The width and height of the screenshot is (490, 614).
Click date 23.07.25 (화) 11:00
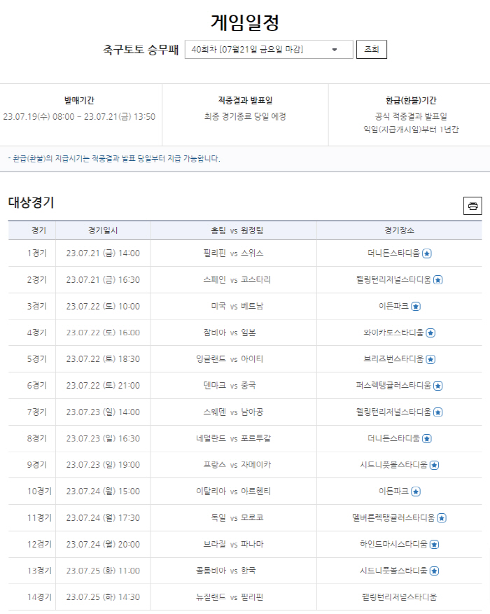tap(103, 571)
